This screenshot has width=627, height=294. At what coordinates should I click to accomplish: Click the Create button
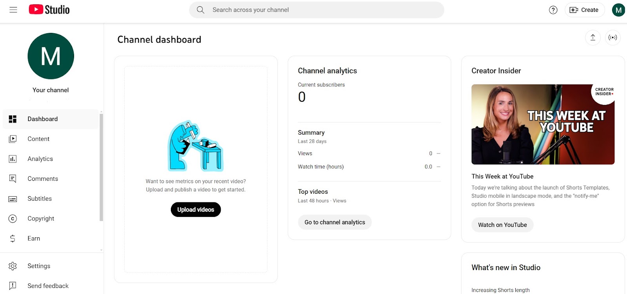(584, 10)
